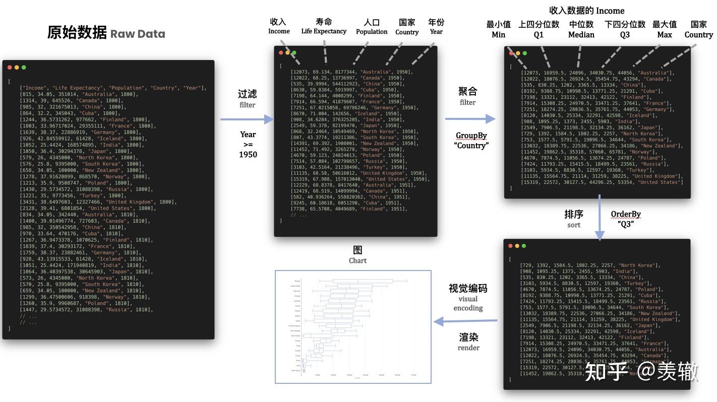Click the "United States" row in the GroupBy result window
The width and height of the screenshot is (717, 402).
click(602, 182)
